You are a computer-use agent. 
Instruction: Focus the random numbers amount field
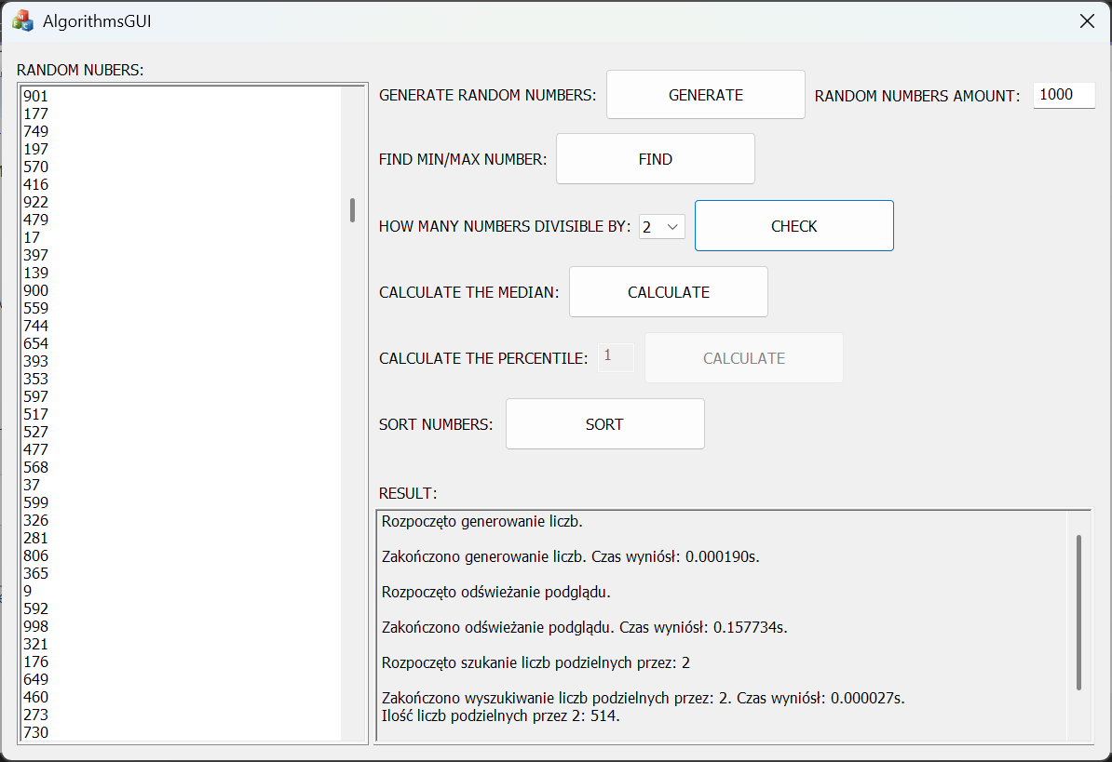coord(1064,95)
